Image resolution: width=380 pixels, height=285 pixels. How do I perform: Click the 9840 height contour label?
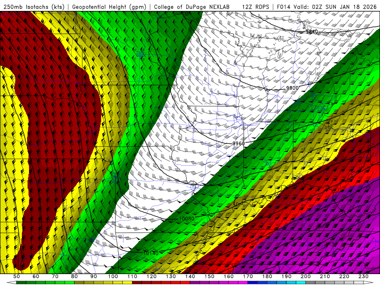[312, 32]
